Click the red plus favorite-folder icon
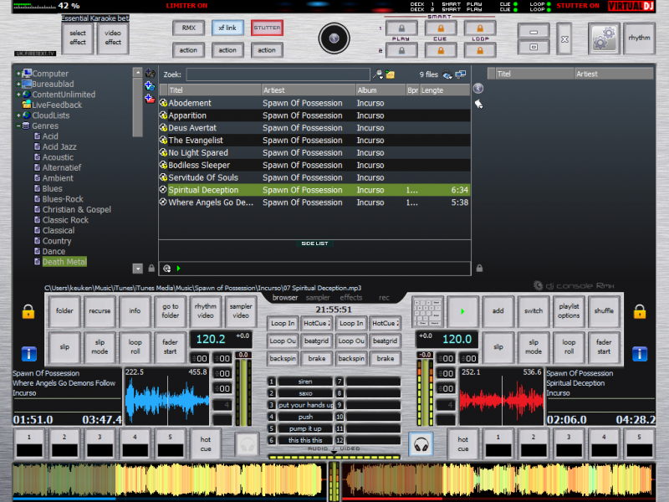Screen dimensions: 669x502 click(150, 99)
